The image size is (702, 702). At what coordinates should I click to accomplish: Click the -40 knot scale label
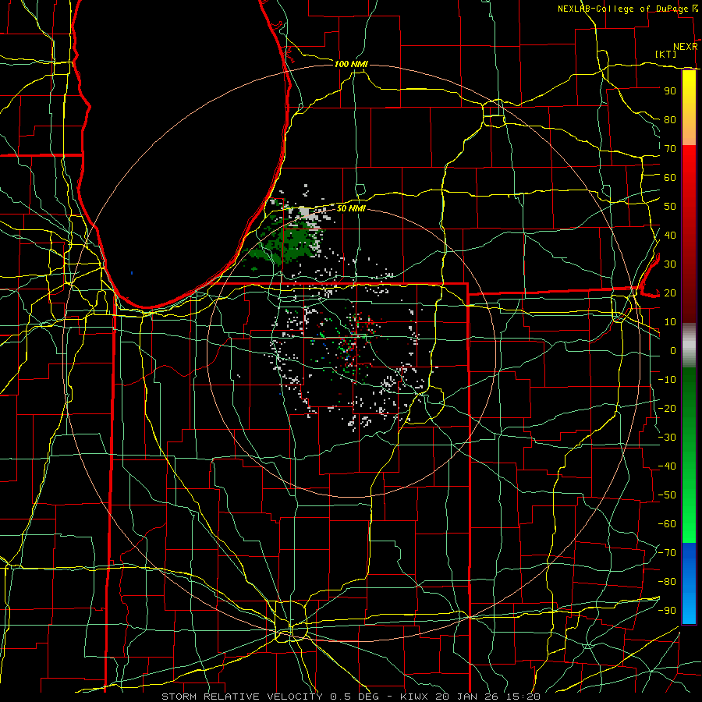[x=667, y=466]
